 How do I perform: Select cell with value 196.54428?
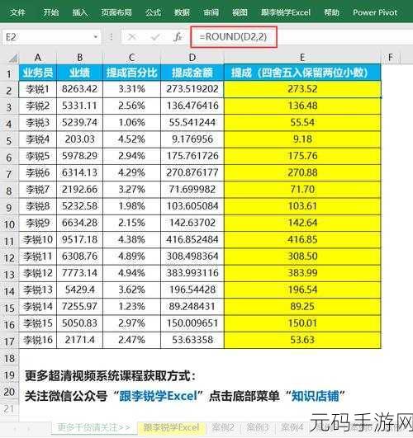192,290
